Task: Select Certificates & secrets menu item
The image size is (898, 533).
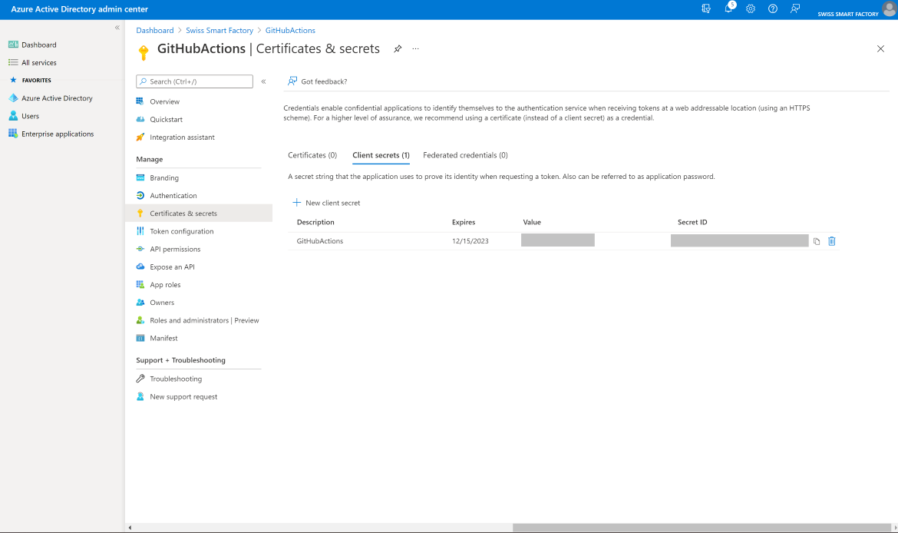Action: (x=199, y=214)
